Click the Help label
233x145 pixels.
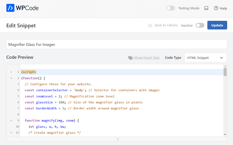(x=223, y=8)
